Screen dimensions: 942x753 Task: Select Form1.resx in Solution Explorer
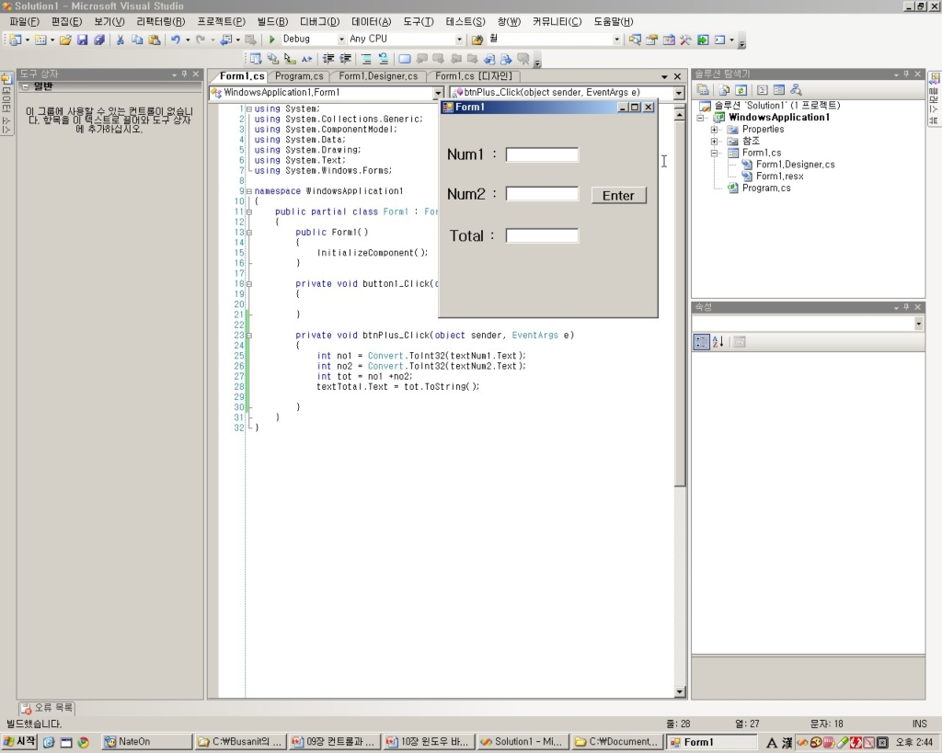click(779, 177)
